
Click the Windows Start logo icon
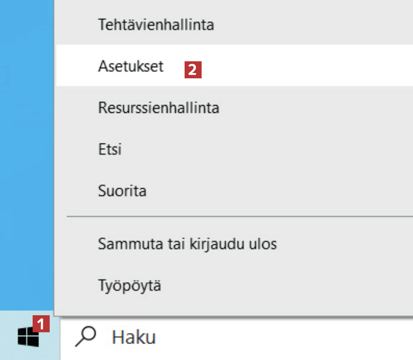click(x=28, y=336)
